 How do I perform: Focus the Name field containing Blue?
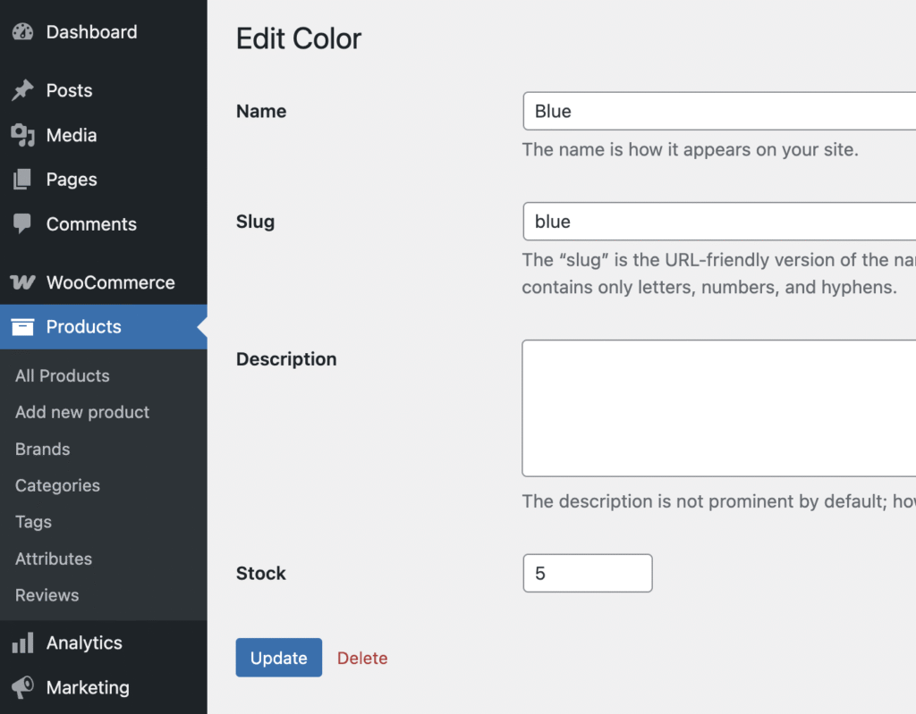(716, 112)
